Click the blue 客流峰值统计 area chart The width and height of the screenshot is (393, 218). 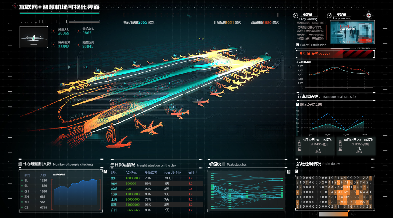coord(76,192)
